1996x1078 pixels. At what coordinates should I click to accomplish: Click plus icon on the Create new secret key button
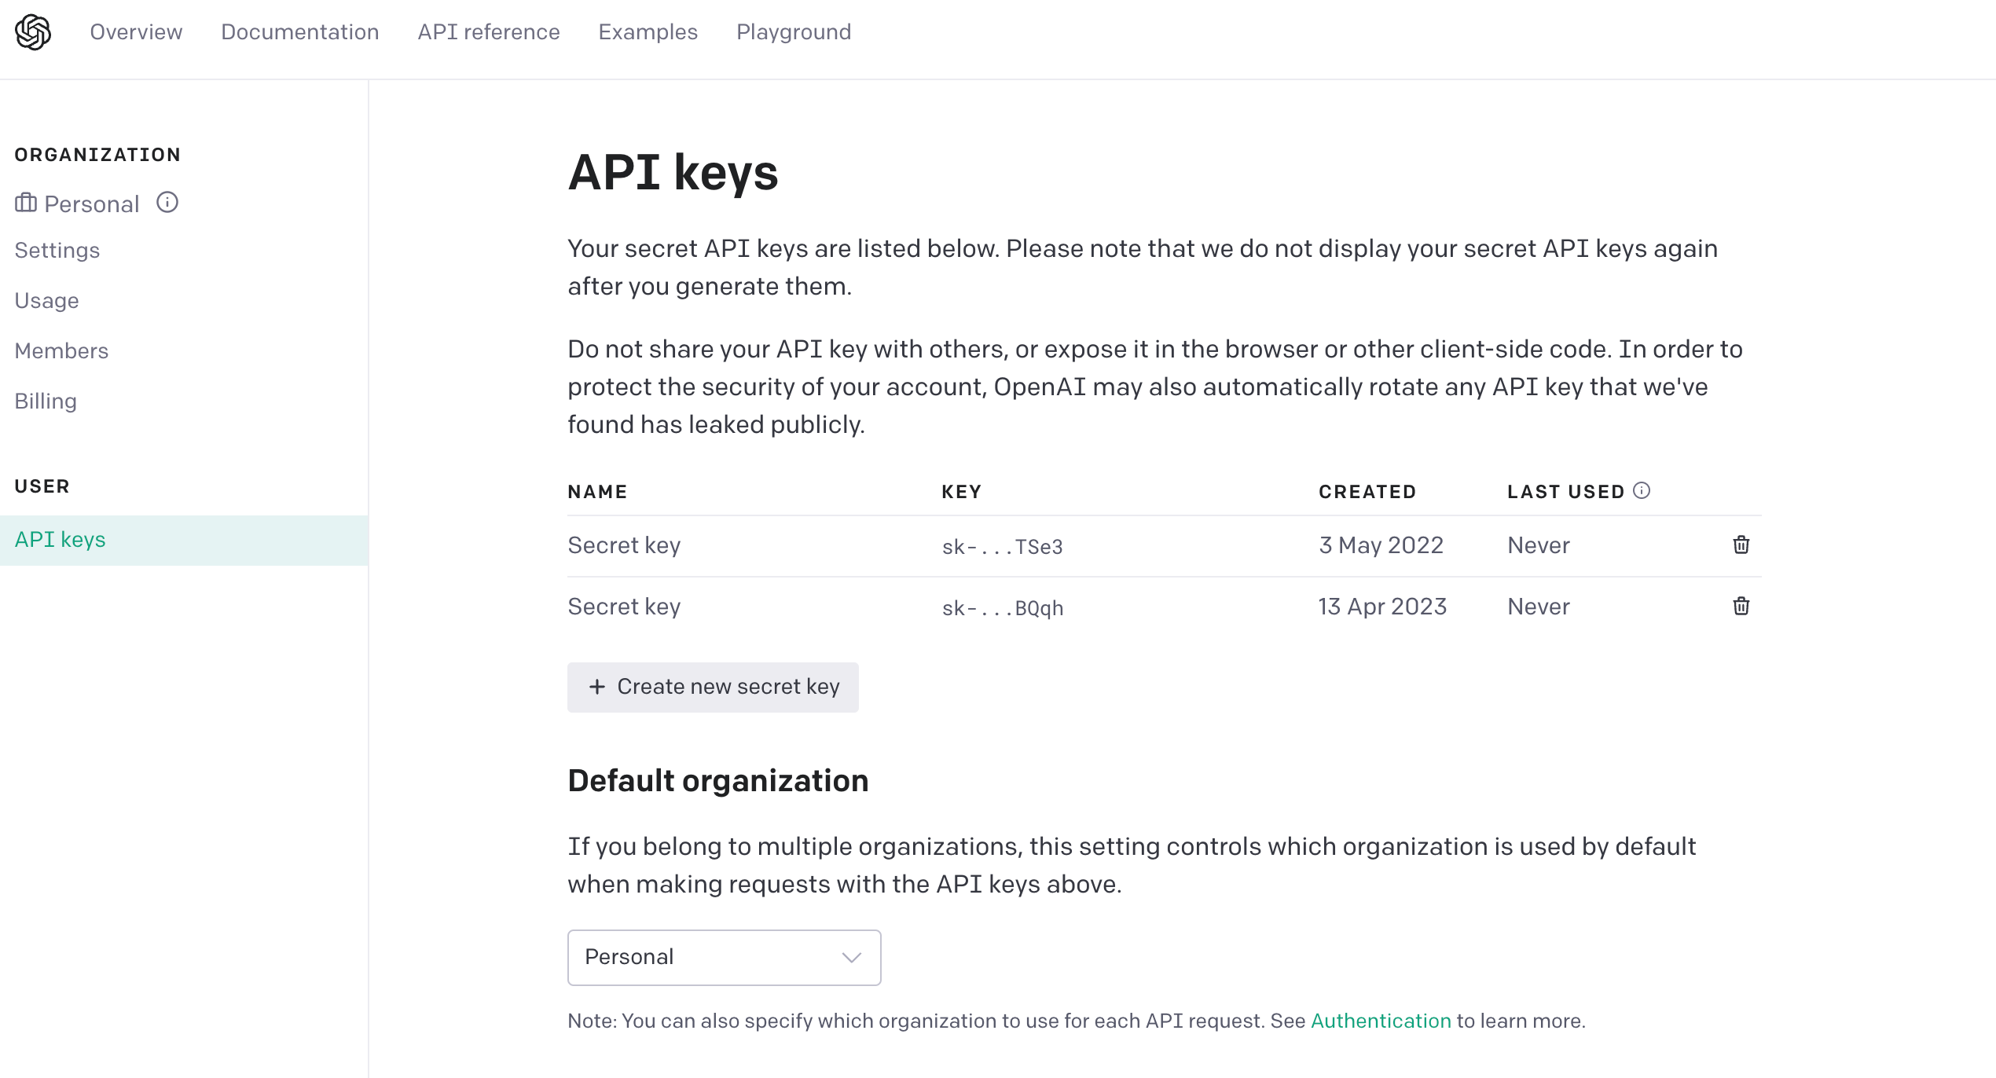click(x=597, y=687)
